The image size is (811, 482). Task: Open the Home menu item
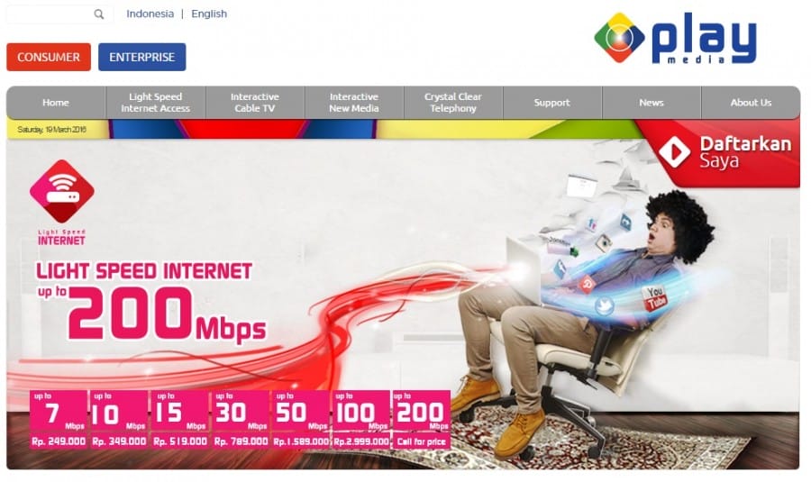56,103
